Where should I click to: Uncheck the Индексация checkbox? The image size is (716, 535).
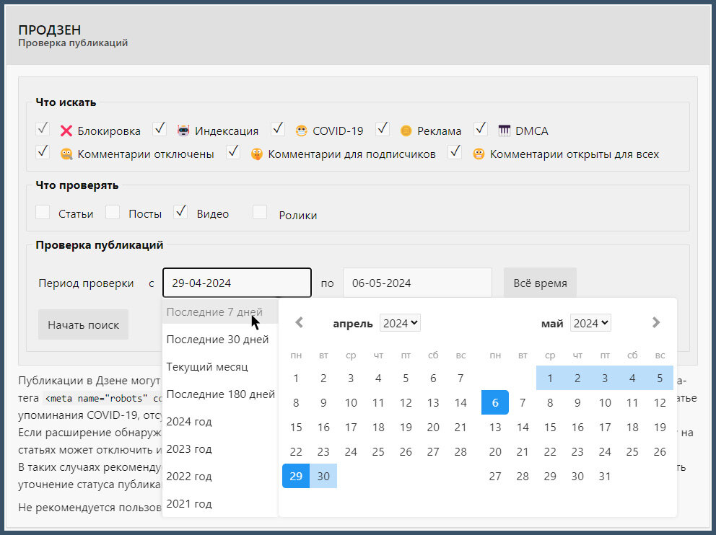(x=160, y=129)
